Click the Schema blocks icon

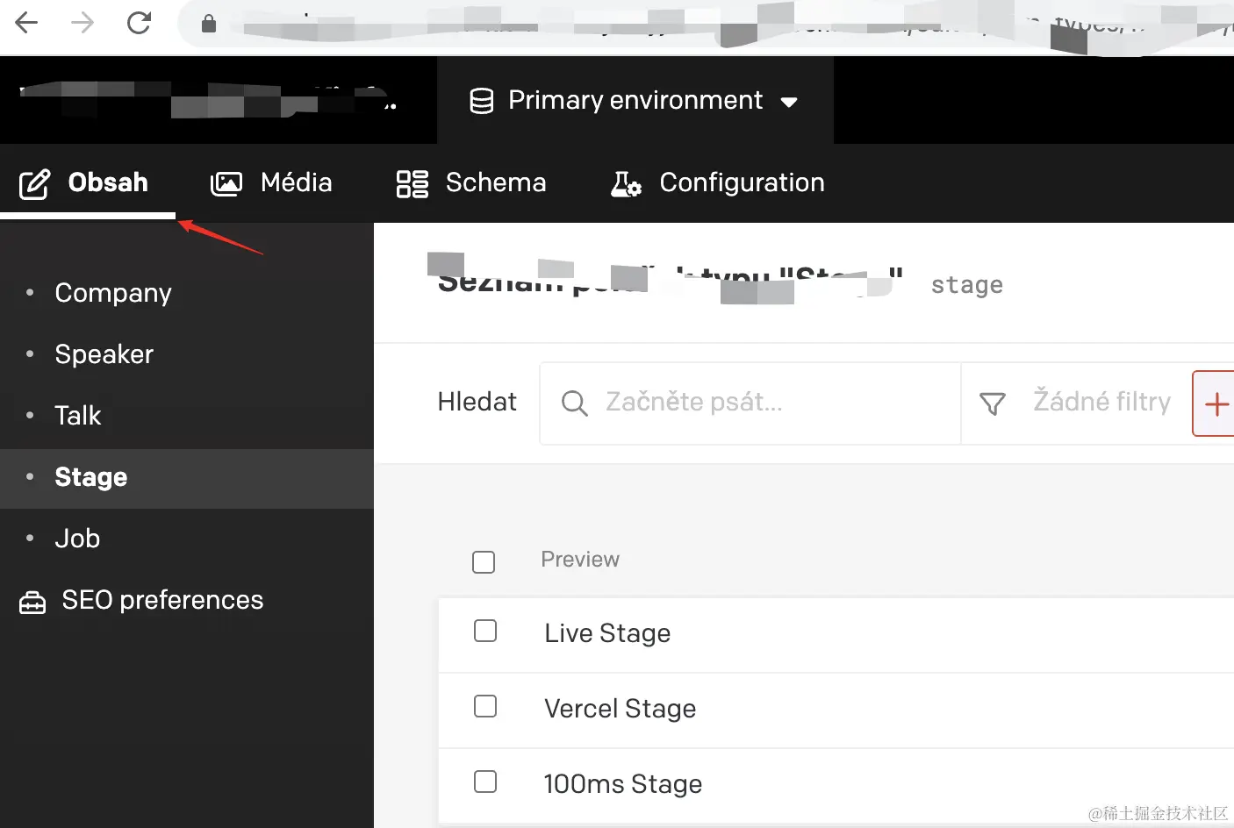412,183
